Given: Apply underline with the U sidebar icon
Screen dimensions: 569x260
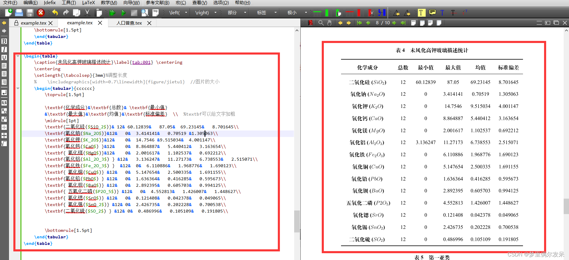Looking at the screenshot, I should click(x=4, y=58).
